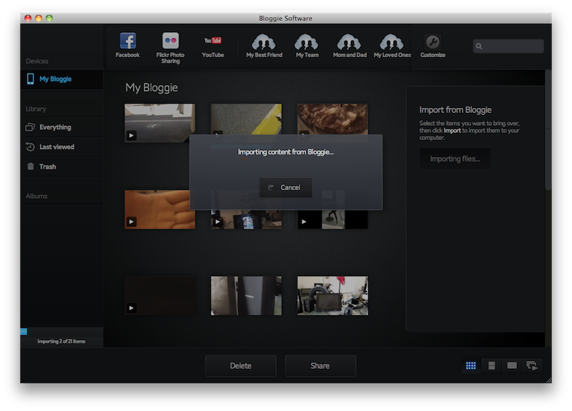Image resolution: width=572 pixels, height=411 pixels.
Task: Play the gray floor video via play badge
Action: coord(132,136)
